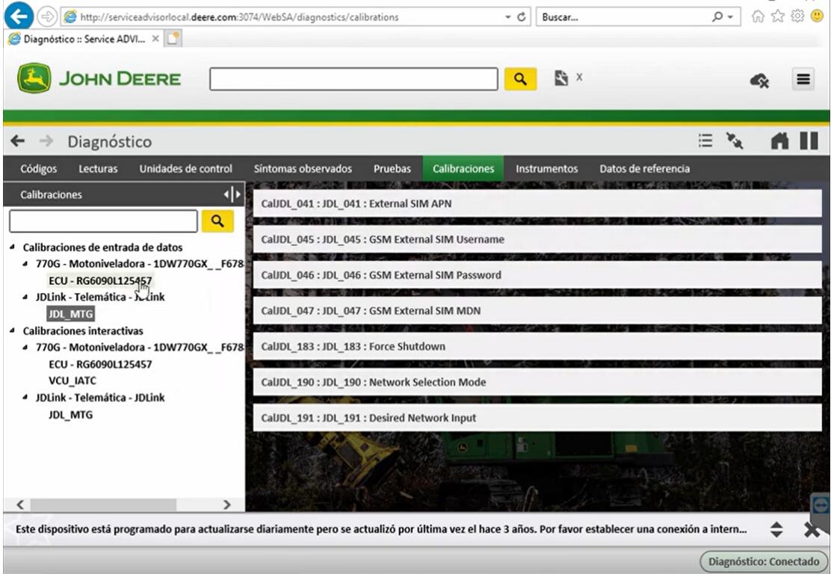Switch to the Pruebas tab
This screenshot has height=574, width=831.
click(x=392, y=169)
